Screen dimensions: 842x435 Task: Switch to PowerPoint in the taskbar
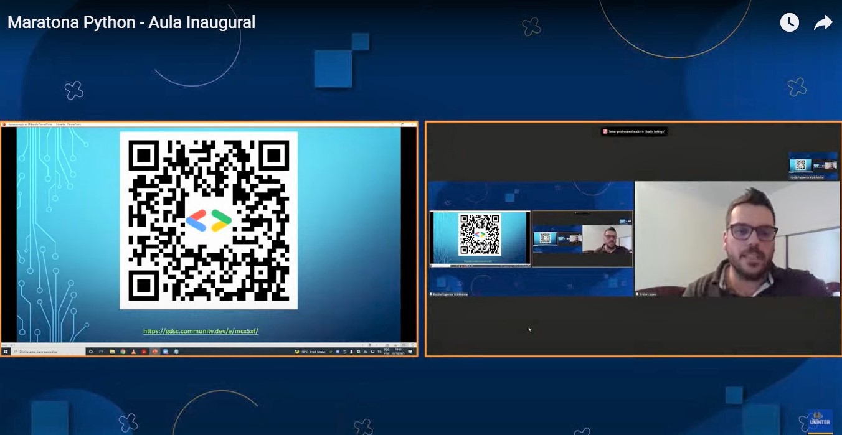[154, 352]
